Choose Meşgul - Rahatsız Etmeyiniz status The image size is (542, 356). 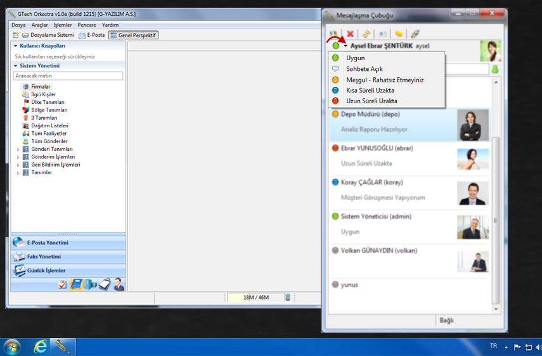(x=385, y=80)
